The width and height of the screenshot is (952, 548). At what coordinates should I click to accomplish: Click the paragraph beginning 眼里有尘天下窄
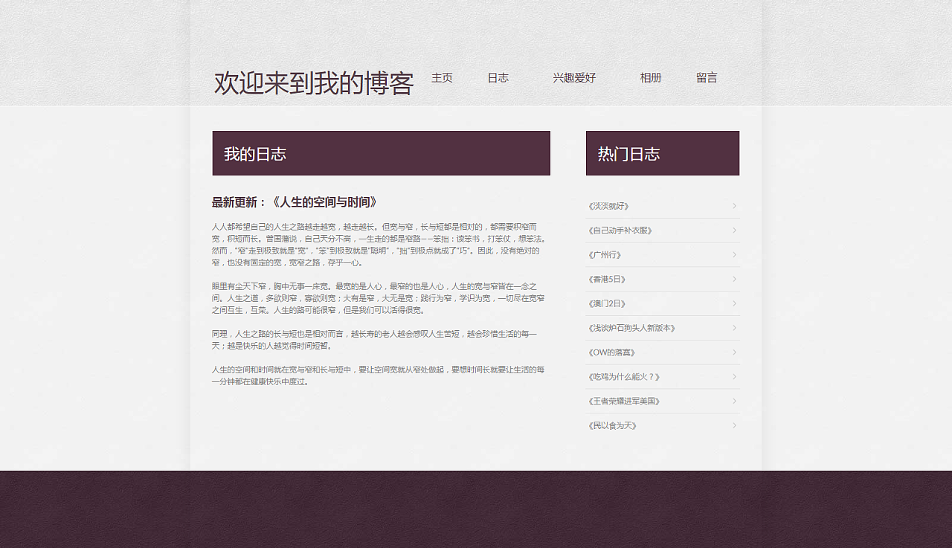point(379,298)
